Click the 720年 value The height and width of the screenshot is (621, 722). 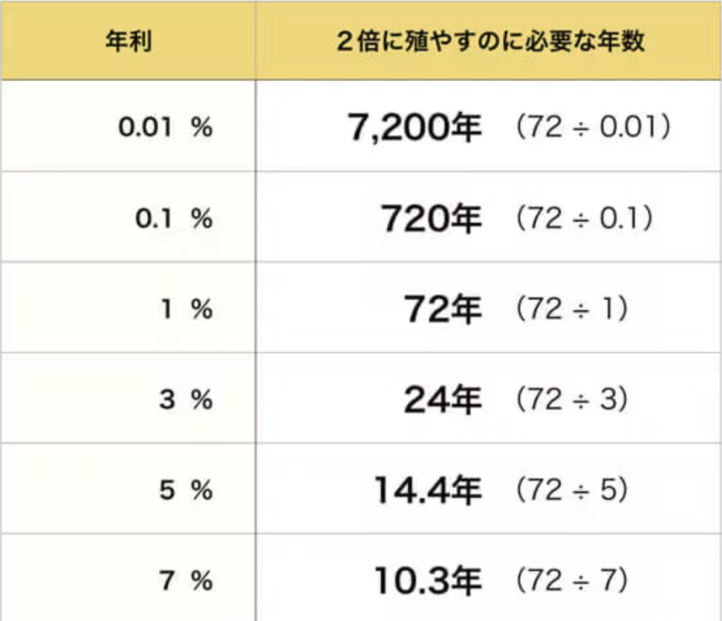[431, 218]
